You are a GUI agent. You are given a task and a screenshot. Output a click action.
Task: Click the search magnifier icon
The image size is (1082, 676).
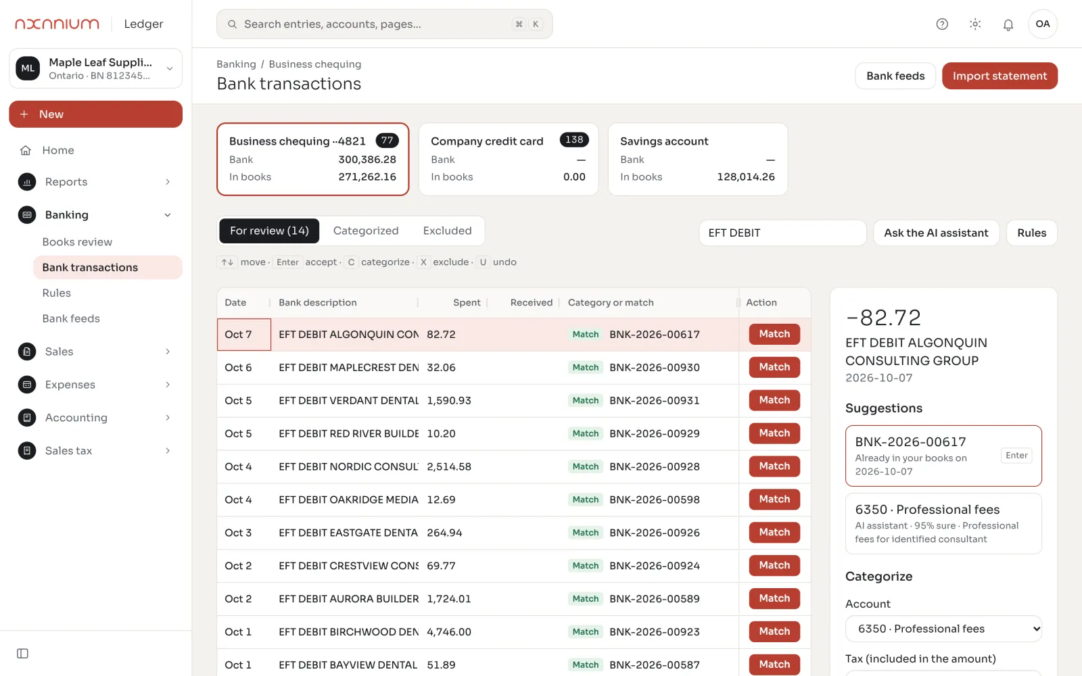click(232, 24)
